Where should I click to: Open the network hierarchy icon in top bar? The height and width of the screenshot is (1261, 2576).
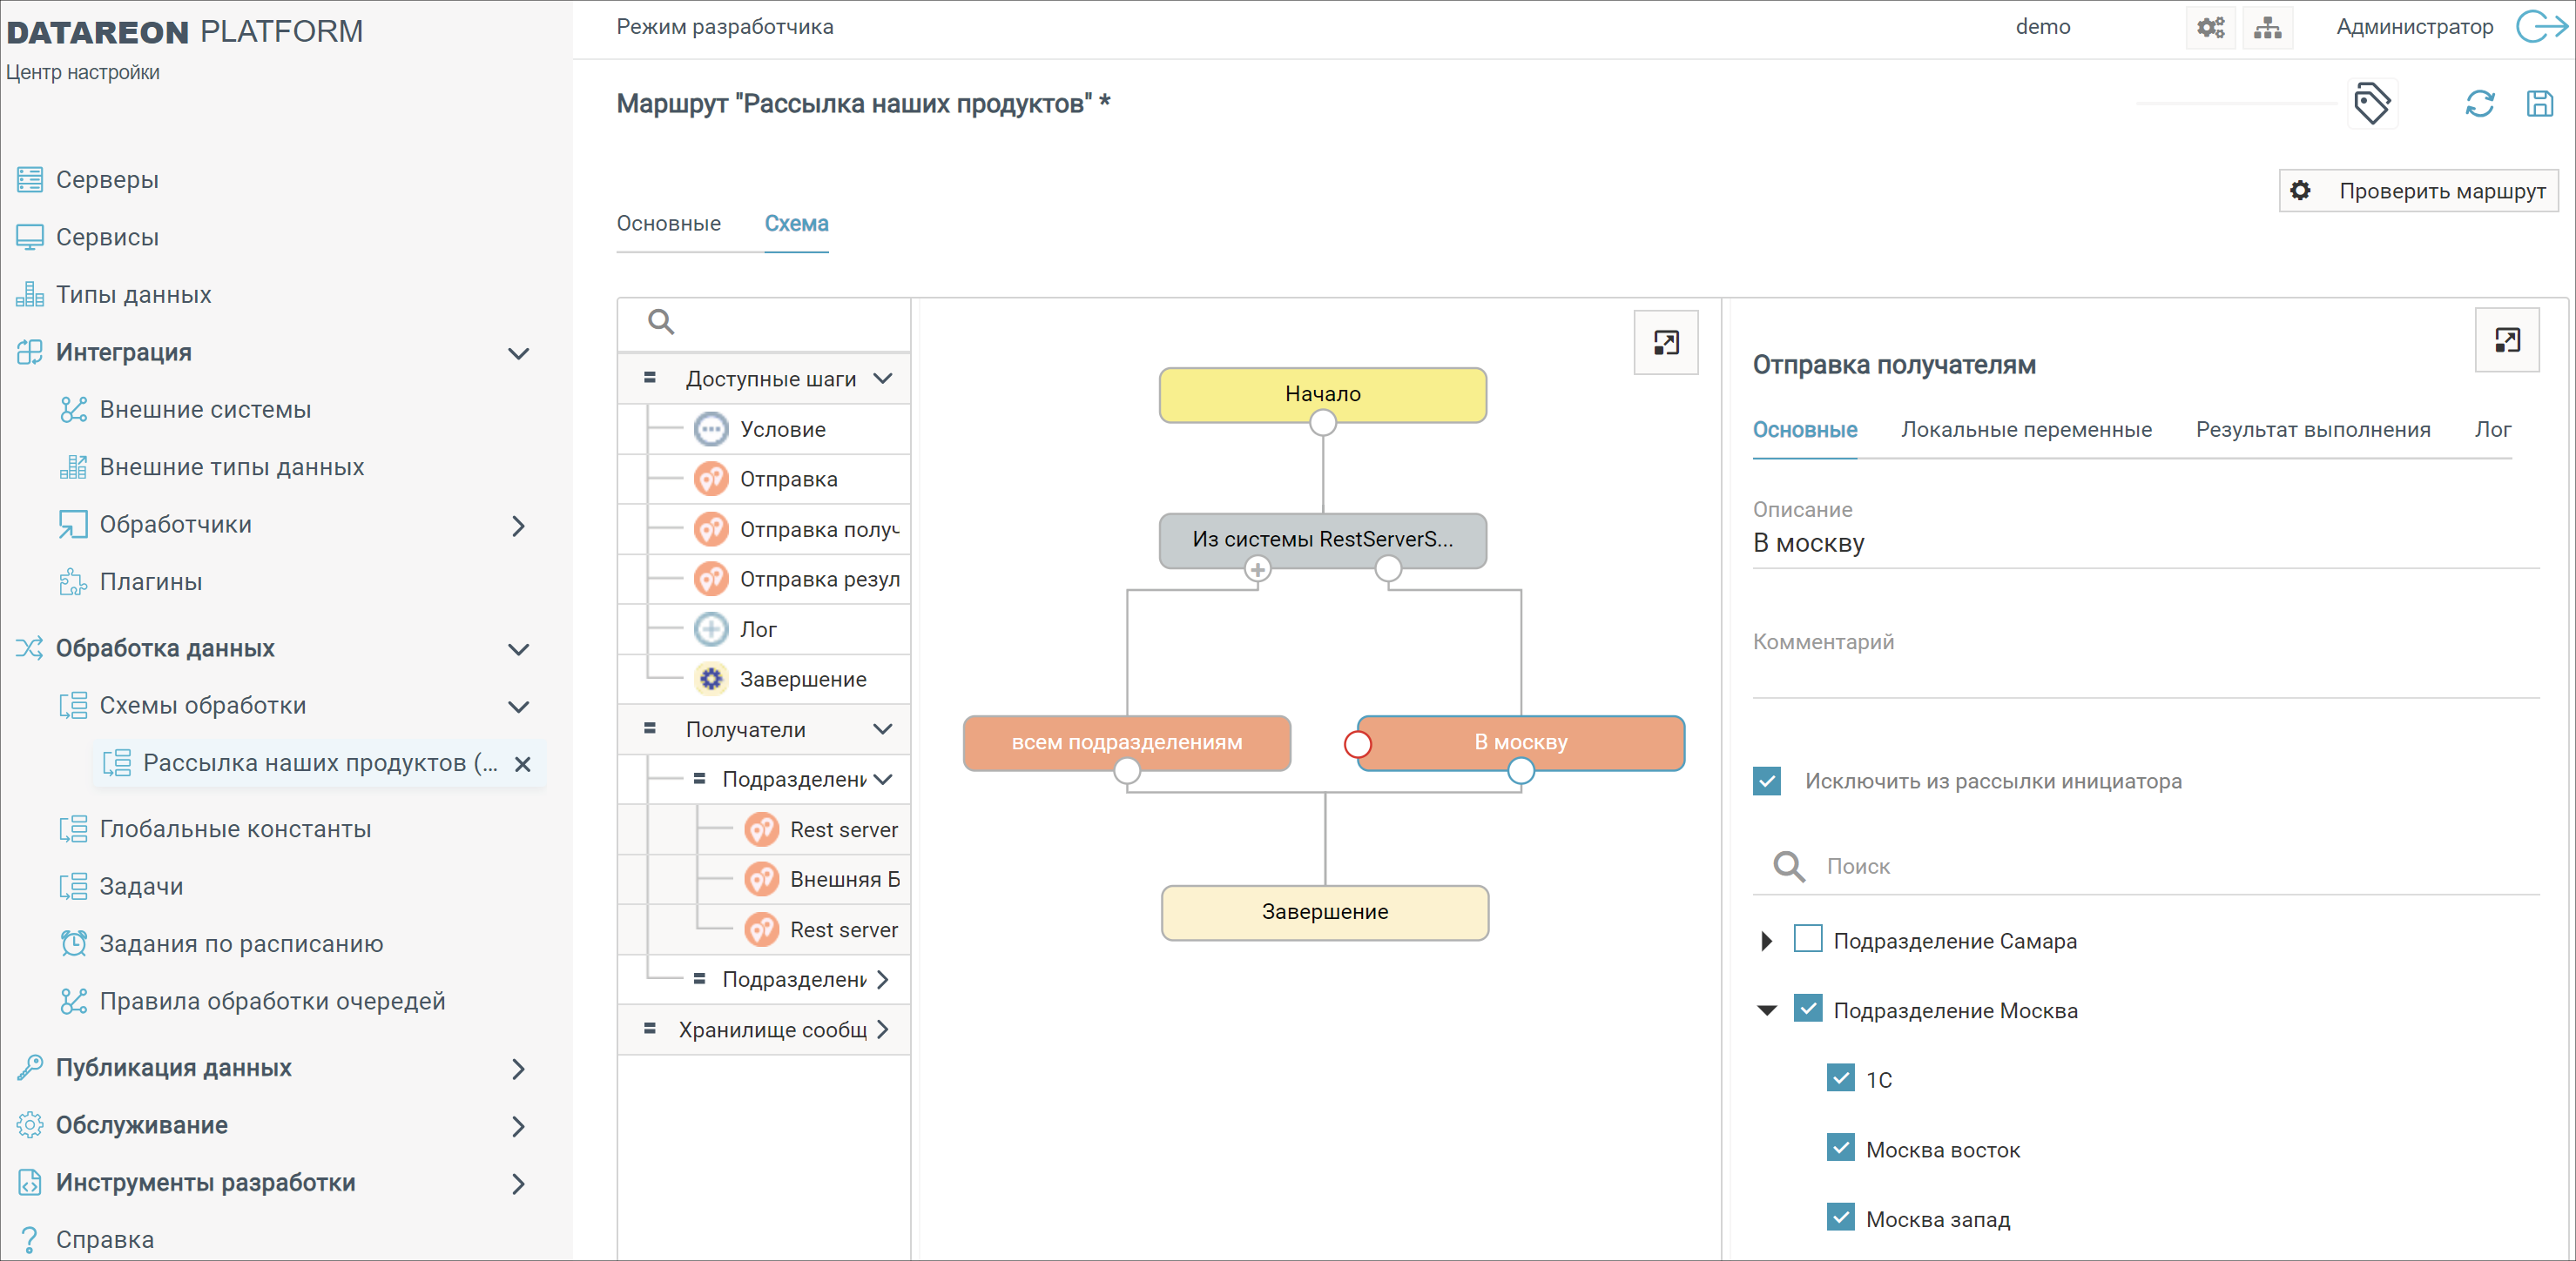(x=2267, y=28)
